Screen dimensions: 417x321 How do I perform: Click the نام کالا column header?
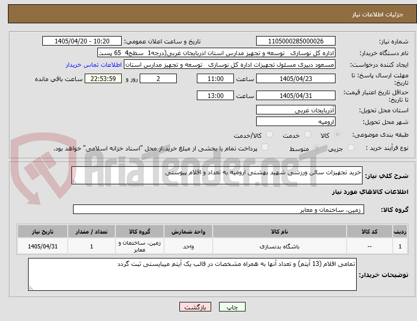coord(279,231)
